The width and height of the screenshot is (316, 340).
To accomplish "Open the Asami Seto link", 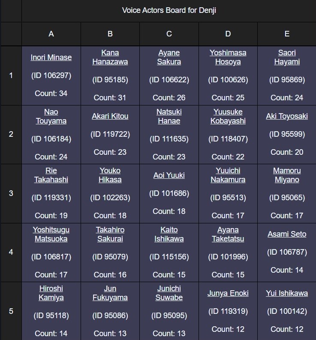I will (x=287, y=234).
